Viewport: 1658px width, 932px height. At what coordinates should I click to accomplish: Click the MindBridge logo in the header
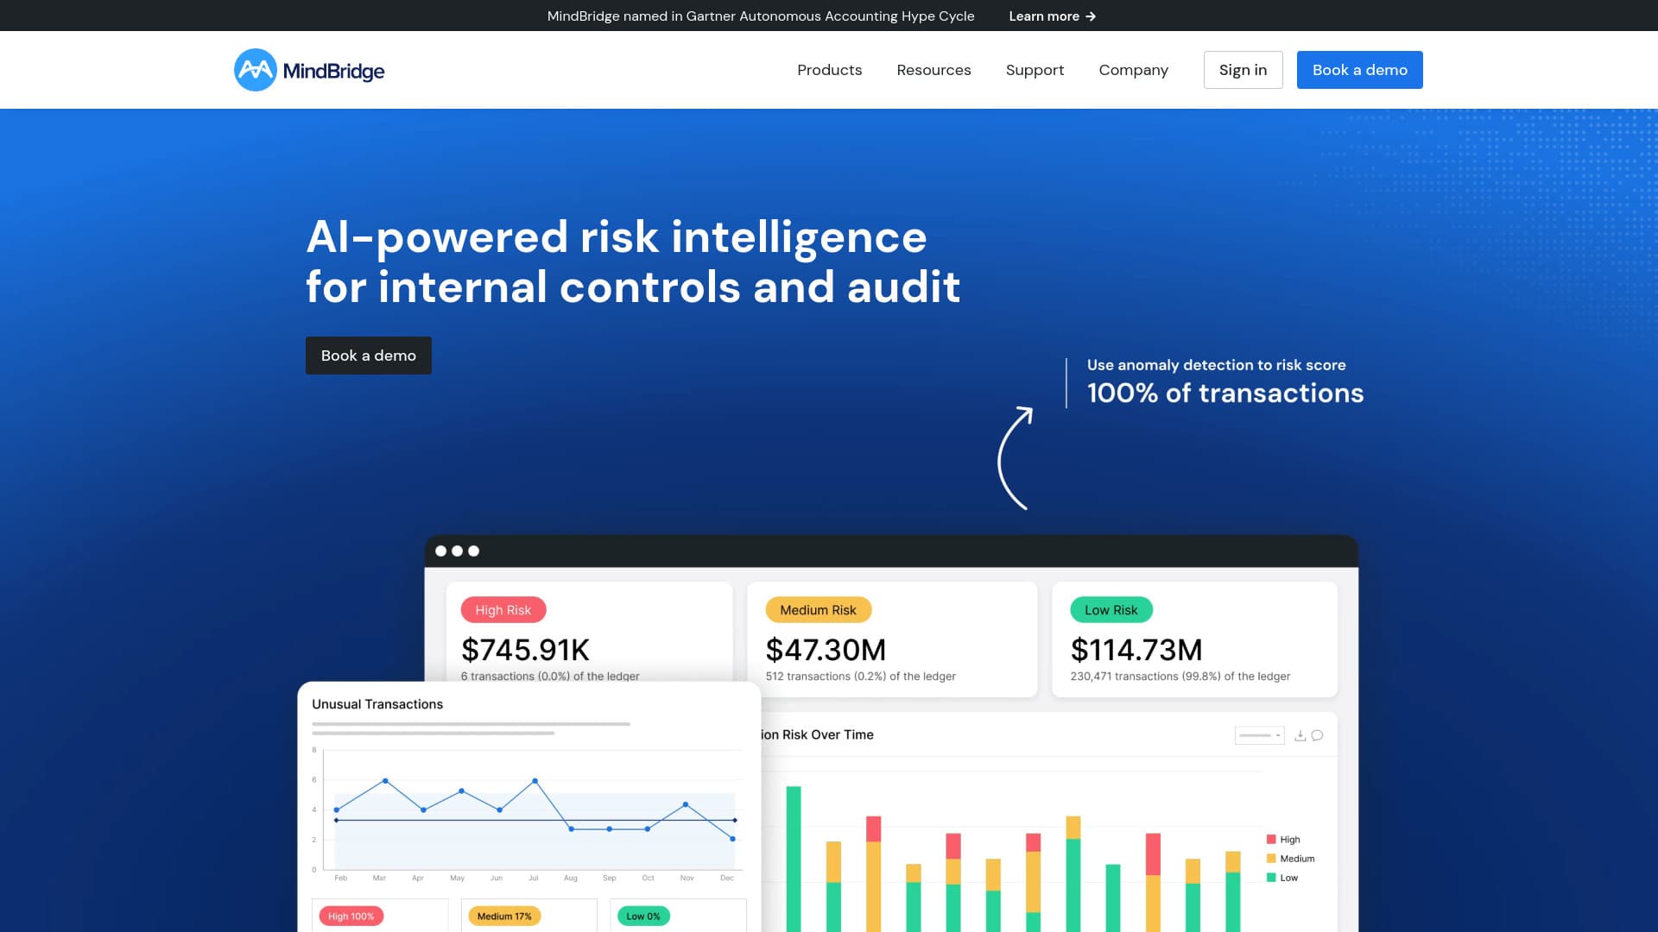(308, 70)
